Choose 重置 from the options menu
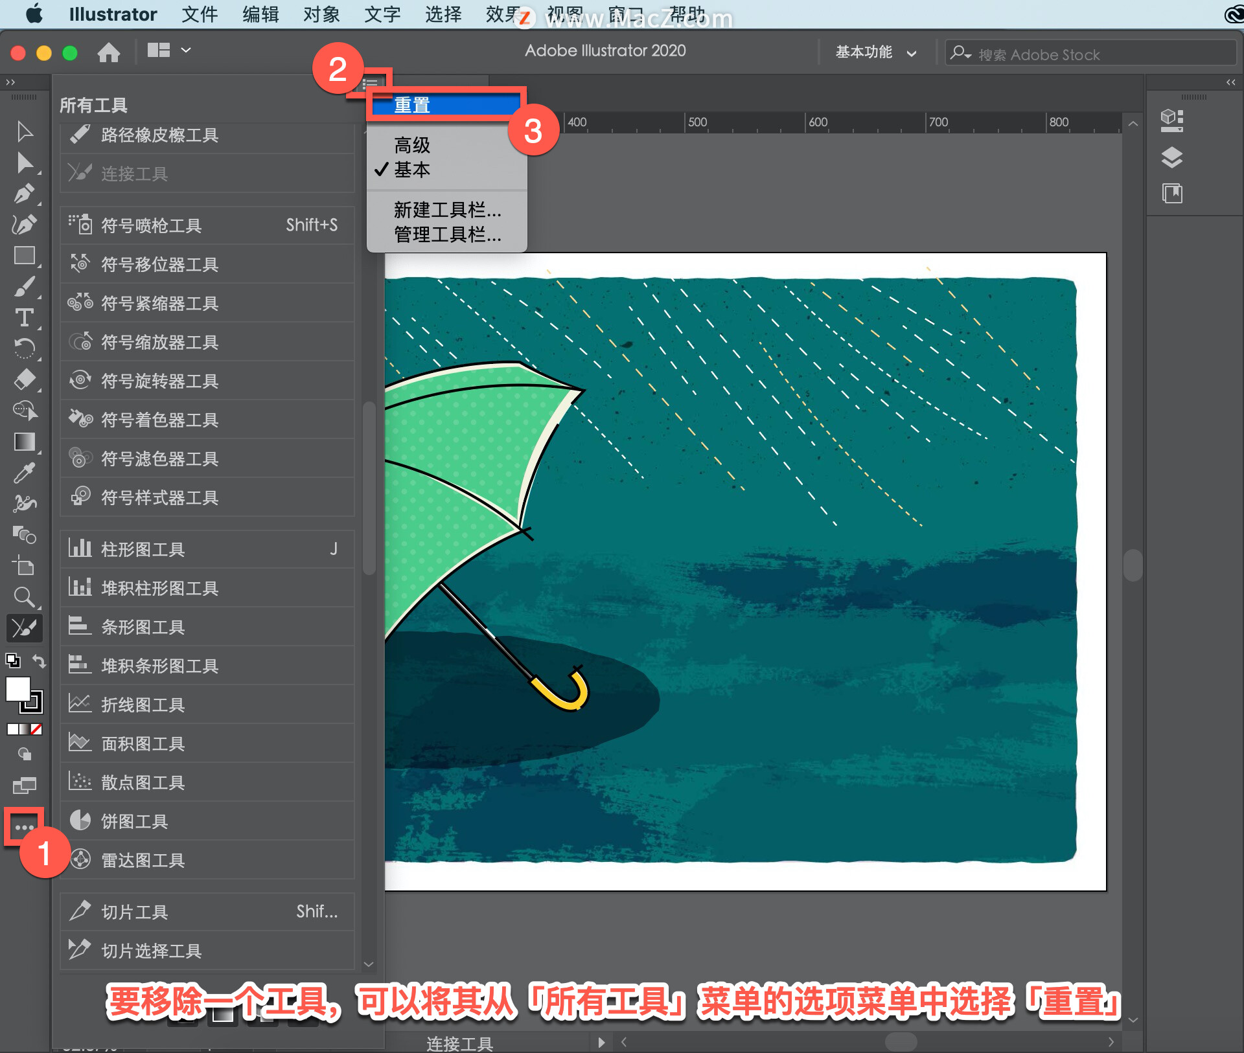Viewport: 1244px width, 1053px height. pos(446,105)
